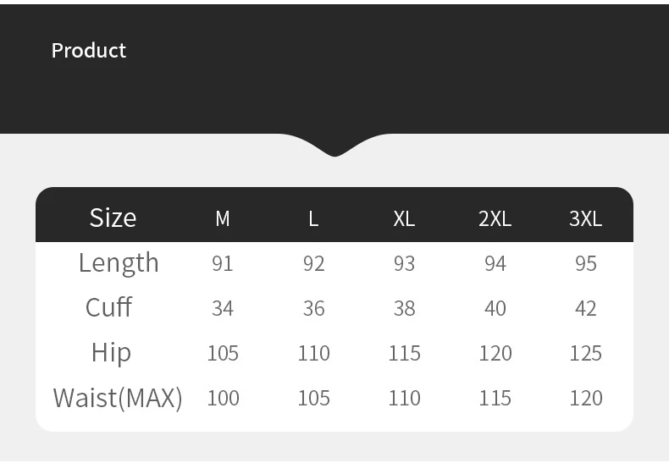The width and height of the screenshot is (669, 463).
Task: Click the Cuff row label
Action: [x=108, y=307]
